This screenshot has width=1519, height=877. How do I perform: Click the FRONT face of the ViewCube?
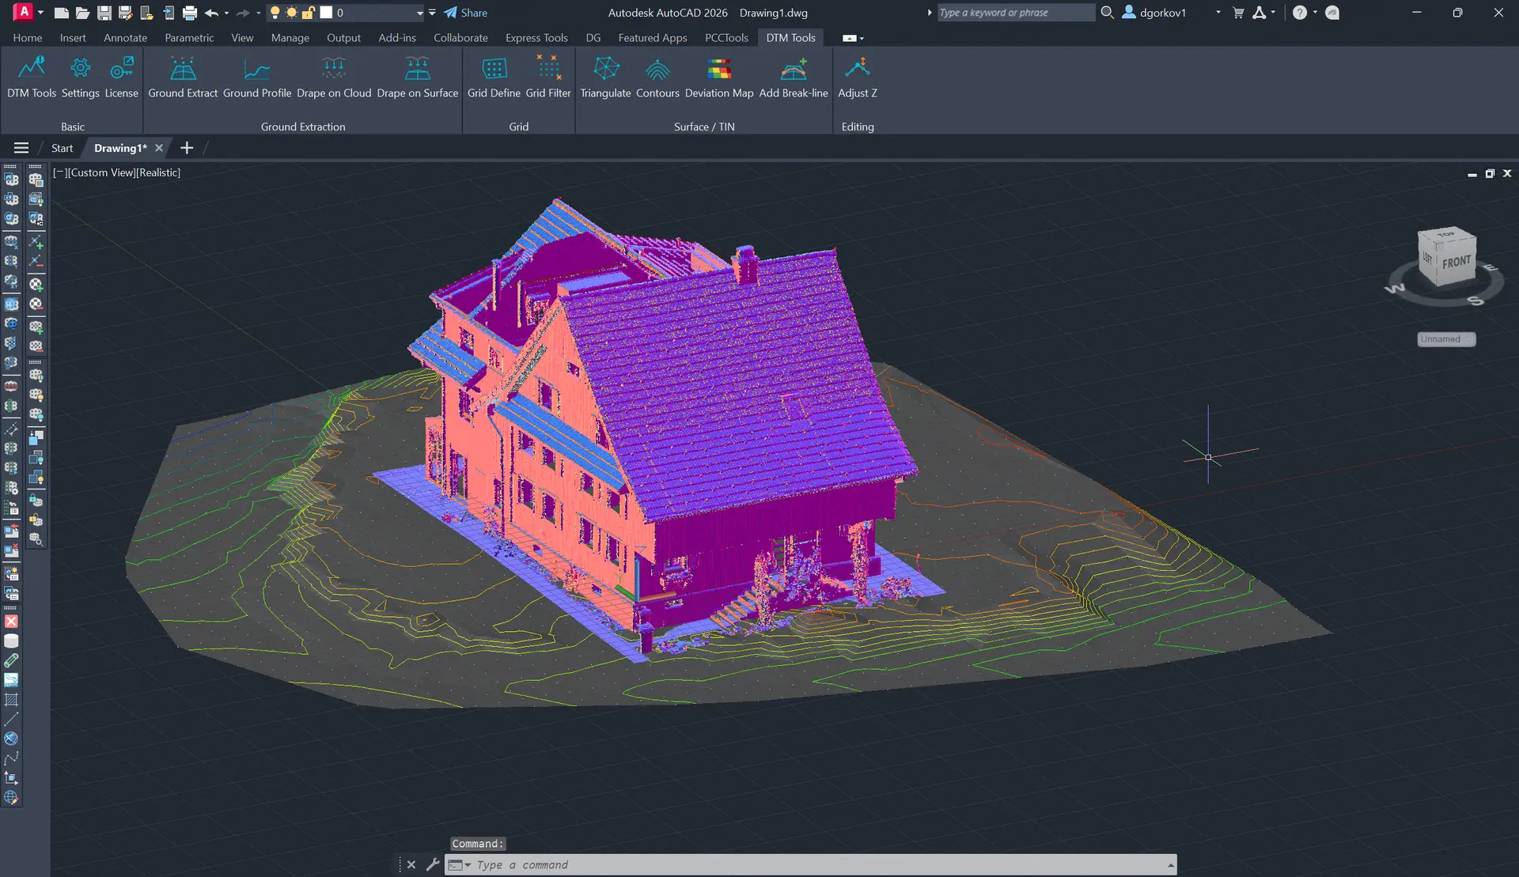point(1456,262)
